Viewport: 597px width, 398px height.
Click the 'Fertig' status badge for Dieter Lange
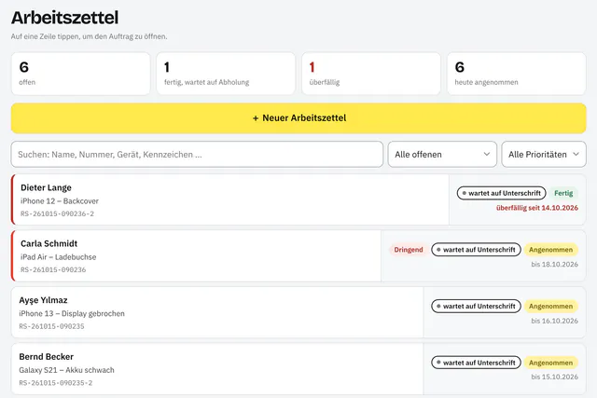click(x=563, y=193)
